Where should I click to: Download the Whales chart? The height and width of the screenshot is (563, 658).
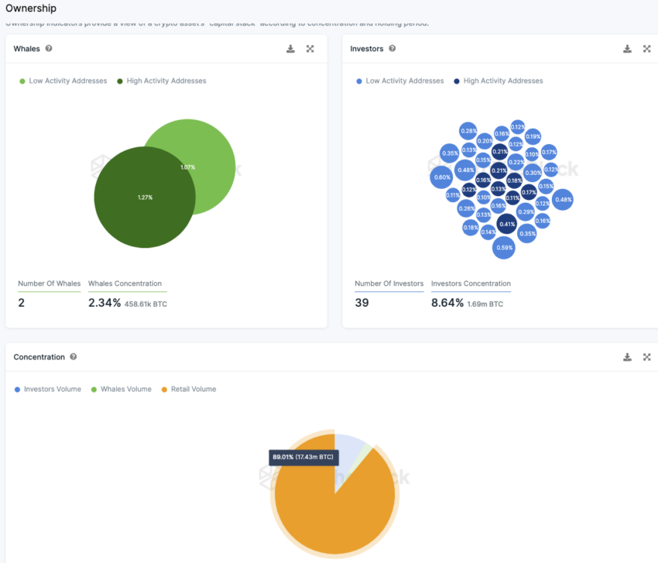click(290, 49)
